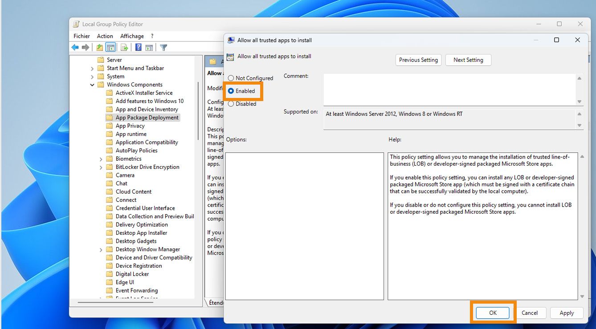Click the folder icon in details pane header
Screen dimensions: 596x329
click(213, 62)
